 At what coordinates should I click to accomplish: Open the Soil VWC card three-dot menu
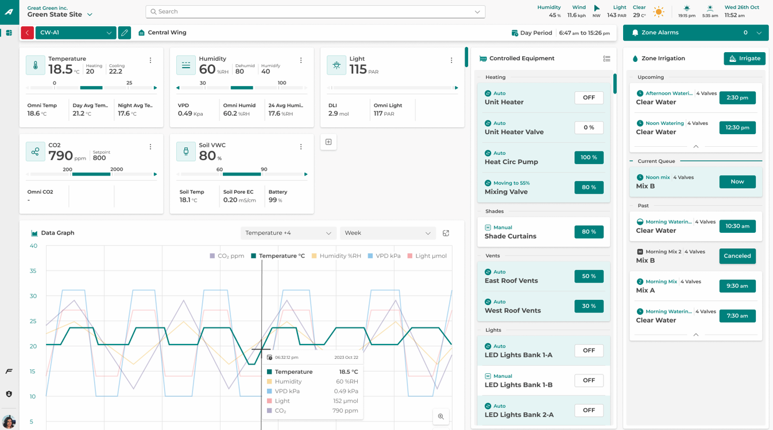(x=301, y=147)
